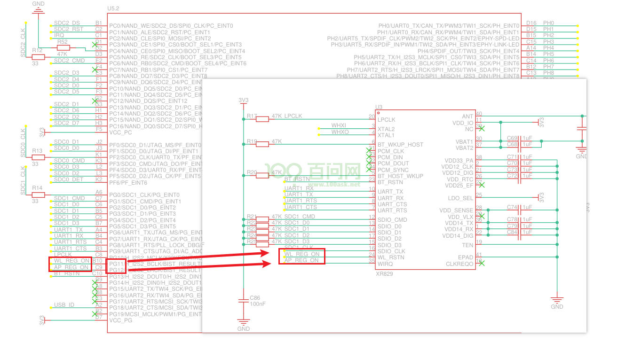Select AP_REG_ON net label near U3 pin 35
The height and width of the screenshot is (350, 625).
click(x=301, y=260)
